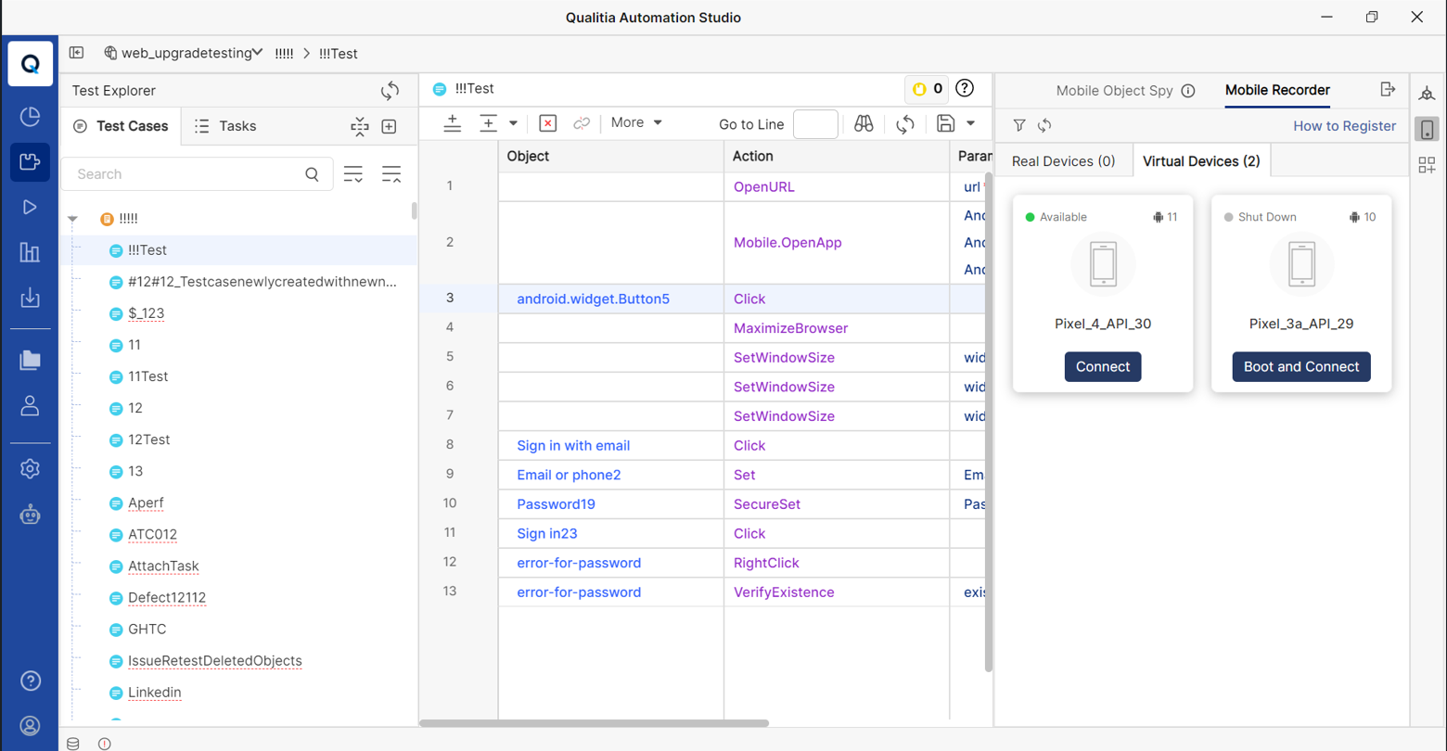
Task: Click the binoculars find icon
Action: click(x=864, y=123)
